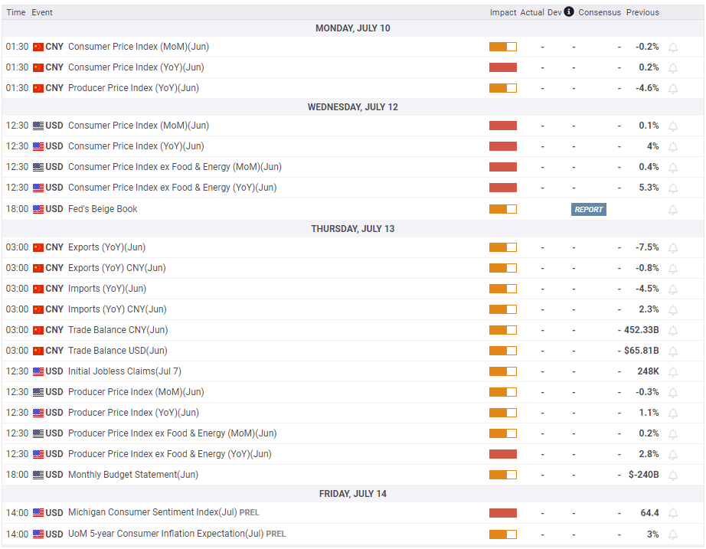Click bell icon for Michigan Consumer Sentiment Index

(673, 513)
